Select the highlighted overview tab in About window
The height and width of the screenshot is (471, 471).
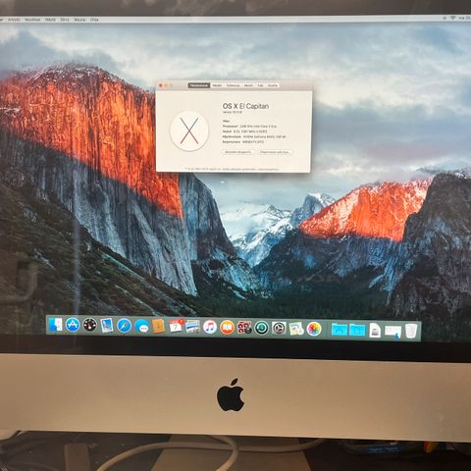point(199,85)
